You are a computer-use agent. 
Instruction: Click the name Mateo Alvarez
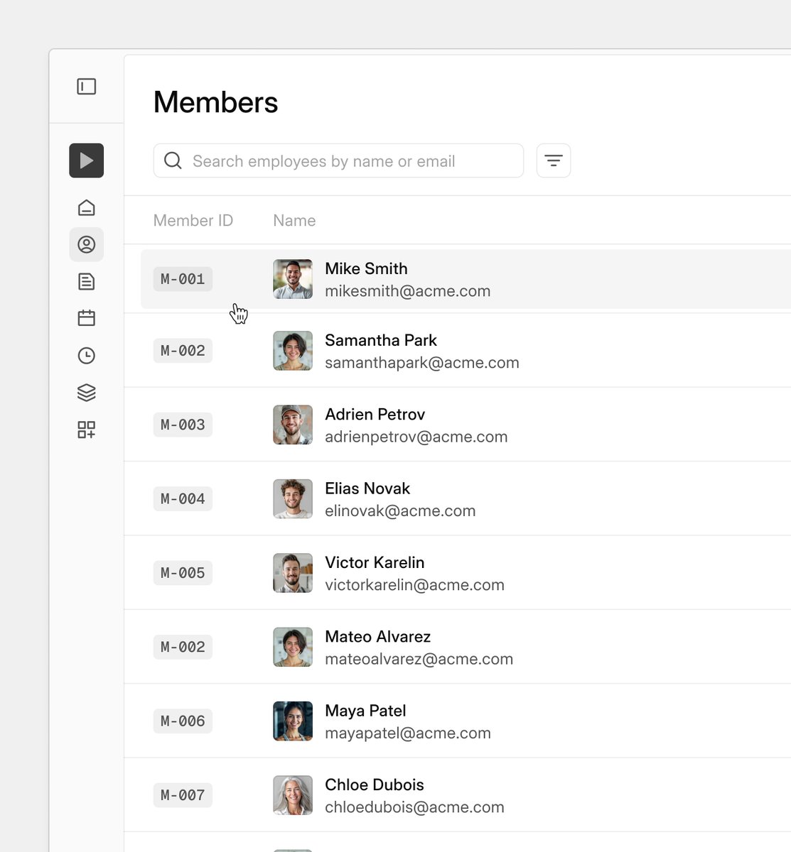(x=378, y=636)
